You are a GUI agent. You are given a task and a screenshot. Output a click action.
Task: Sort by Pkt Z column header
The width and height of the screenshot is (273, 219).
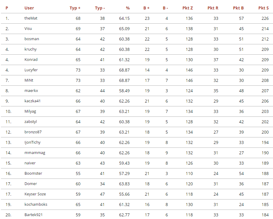[188, 8]
